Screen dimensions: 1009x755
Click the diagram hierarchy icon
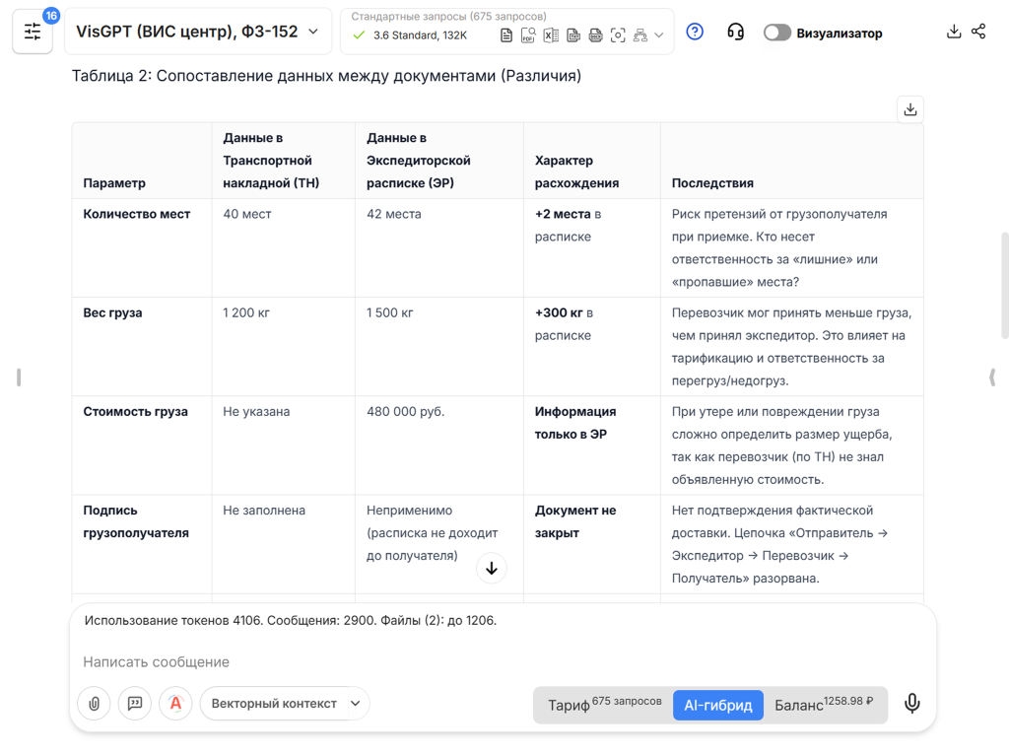pyautogui.click(x=640, y=35)
